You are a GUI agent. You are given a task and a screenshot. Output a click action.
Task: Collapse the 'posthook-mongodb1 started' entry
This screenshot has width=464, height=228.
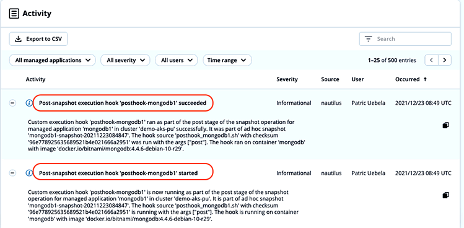(x=12, y=173)
